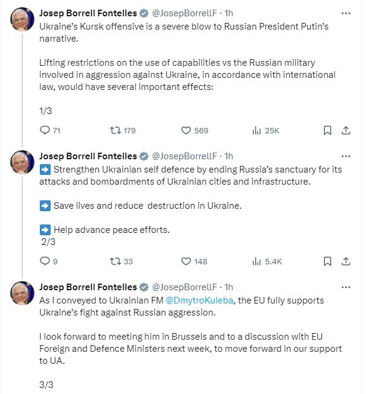The image size is (374, 394).
Task: Open the more options menu on second tweet
Action: point(346,156)
